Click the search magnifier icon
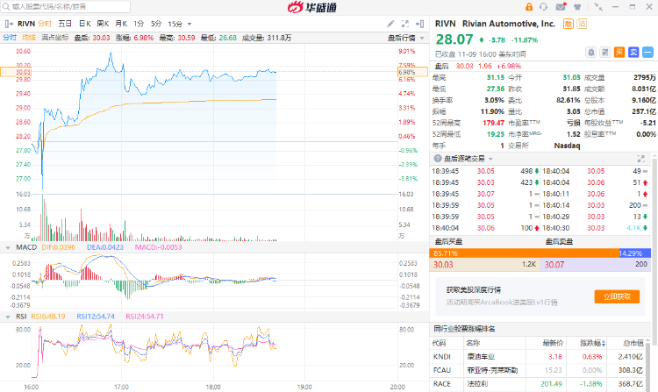Image resolution: width=658 pixels, height=392 pixels. [6, 7]
